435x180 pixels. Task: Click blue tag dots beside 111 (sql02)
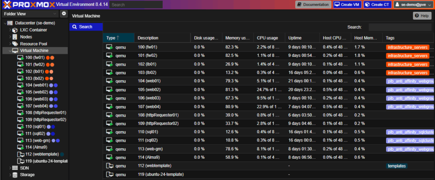coord(51,133)
